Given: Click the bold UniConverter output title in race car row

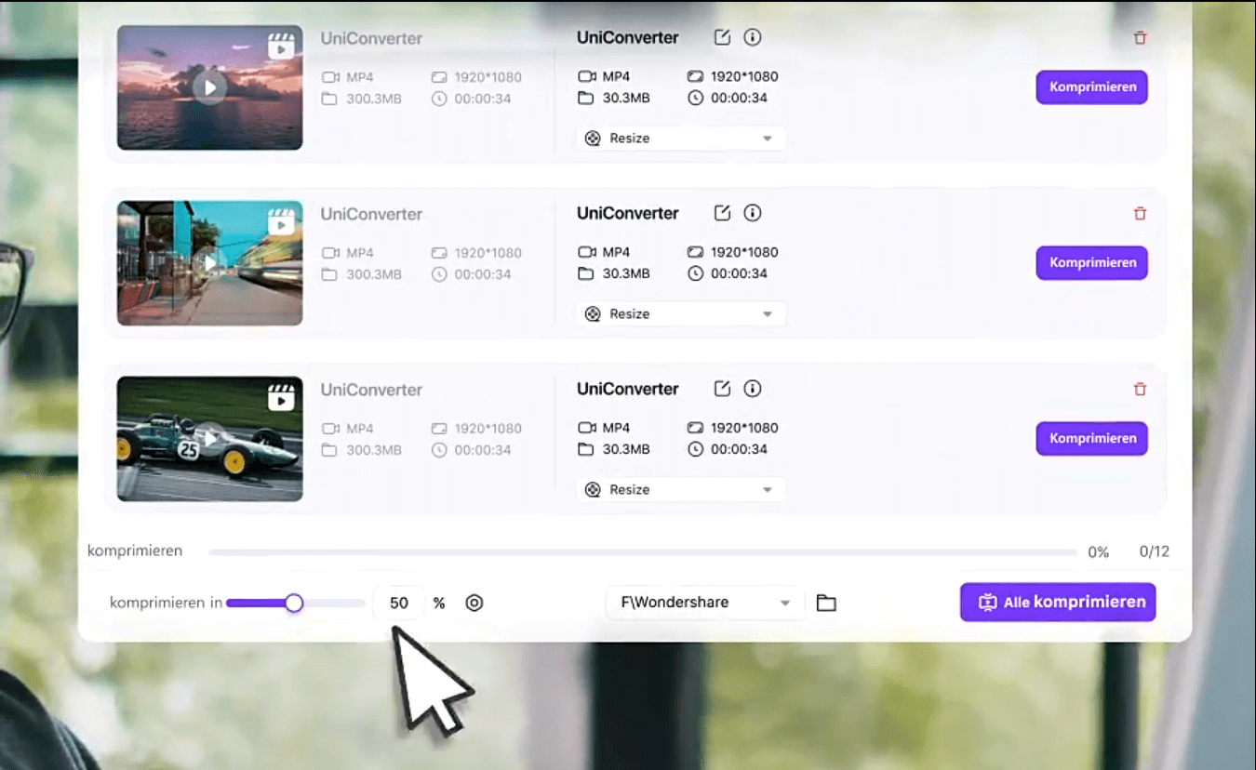Looking at the screenshot, I should 628,390.
